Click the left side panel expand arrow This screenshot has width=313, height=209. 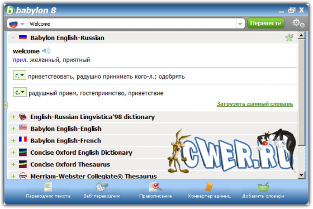click(6, 105)
